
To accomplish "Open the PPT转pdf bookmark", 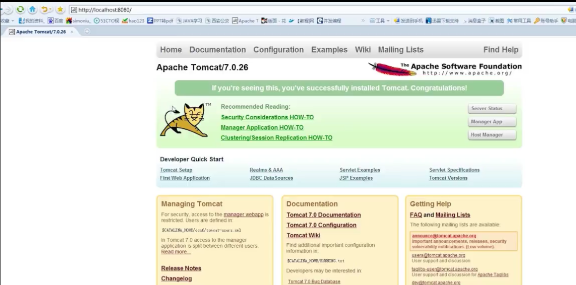I will click(160, 21).
